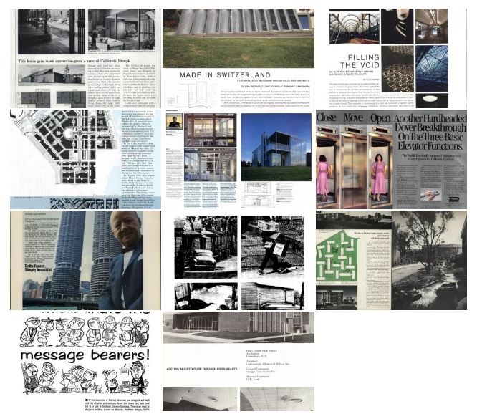This screenshot has width=477, height=414.
Task: Click the 'FILLING THE VOID' headline
Action: pos(360,61)
